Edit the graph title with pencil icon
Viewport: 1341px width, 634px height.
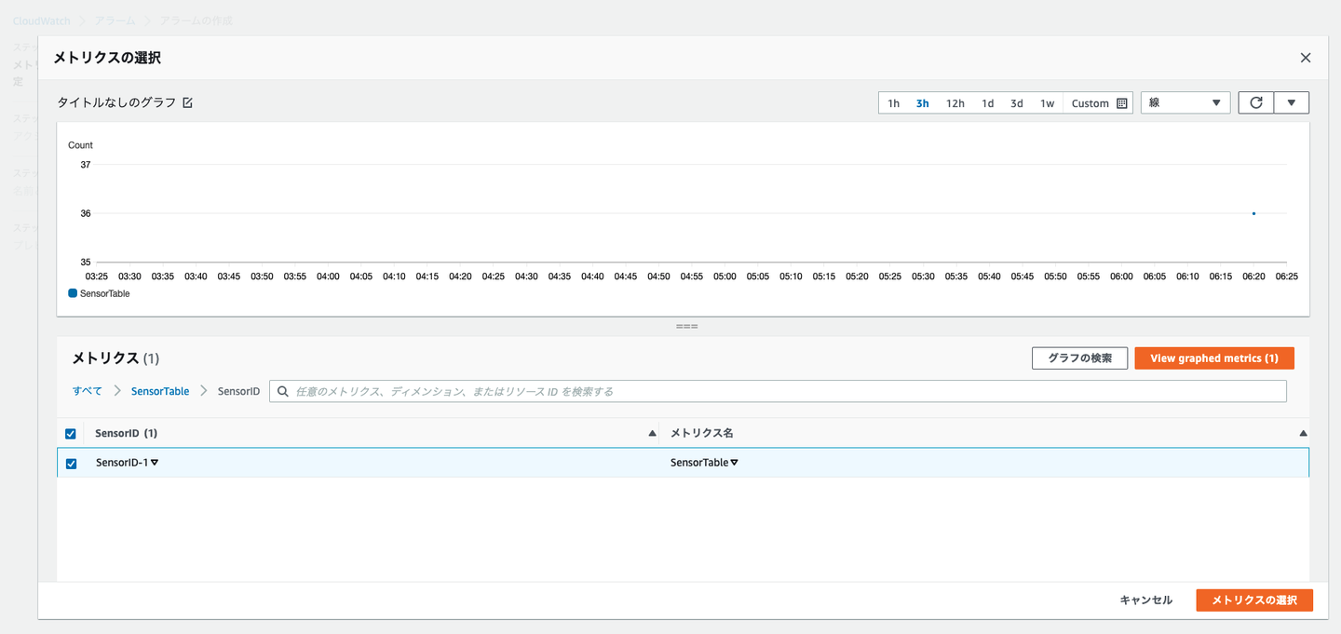point(187,102)
